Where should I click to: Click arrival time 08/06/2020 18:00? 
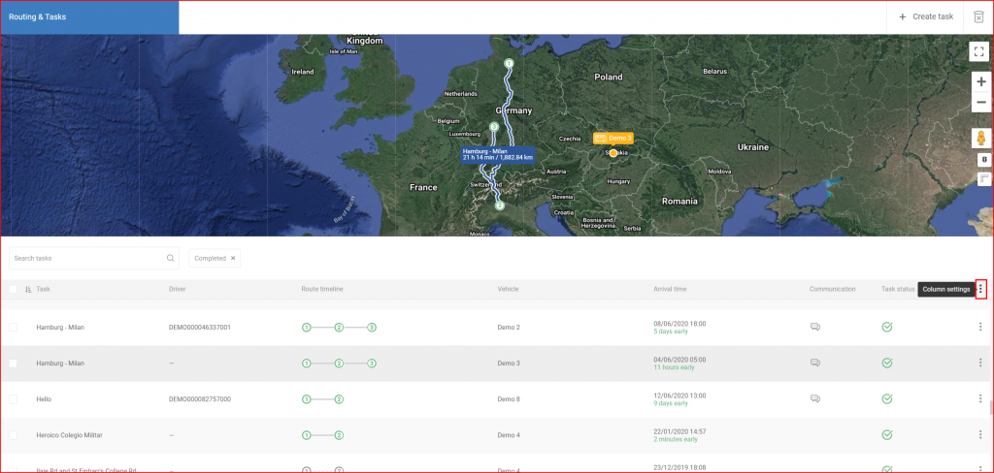[x=679, y=324]
